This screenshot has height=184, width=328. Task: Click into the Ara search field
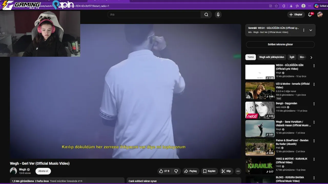[154, 15]
